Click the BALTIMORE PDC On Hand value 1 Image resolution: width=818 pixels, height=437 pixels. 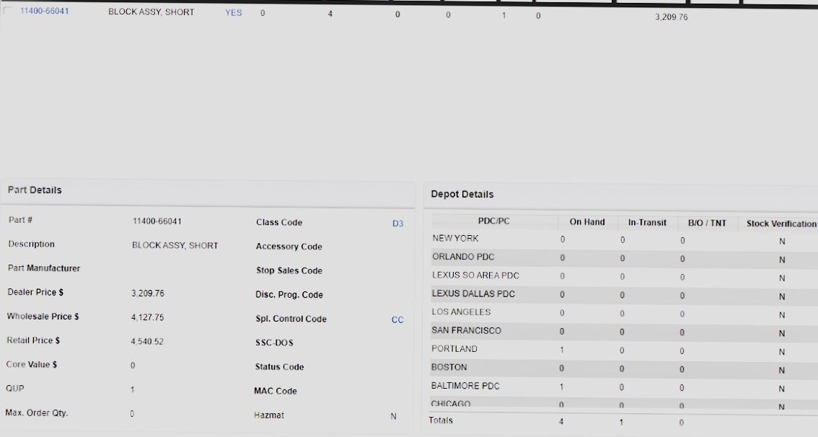point(562,387)
